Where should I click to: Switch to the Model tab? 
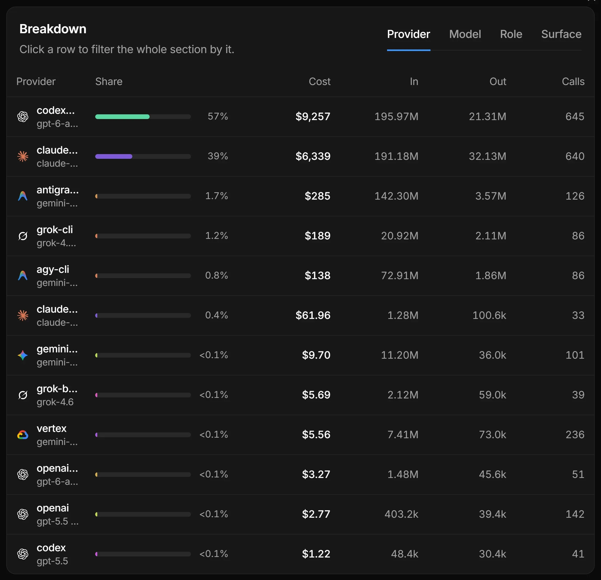click(465, 34)
